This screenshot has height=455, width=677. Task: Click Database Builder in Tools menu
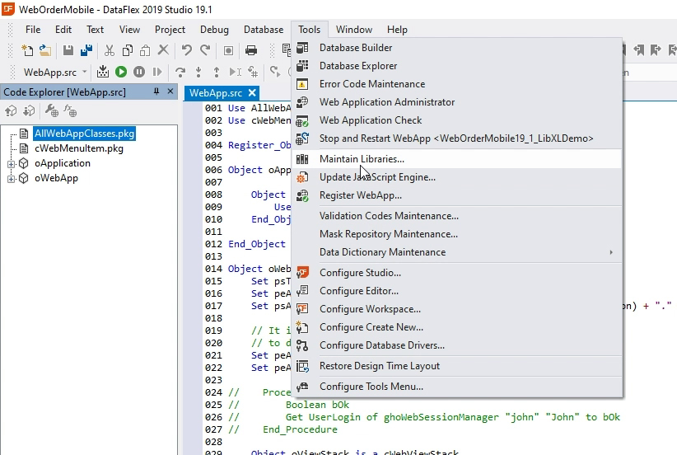pos(356,48)
